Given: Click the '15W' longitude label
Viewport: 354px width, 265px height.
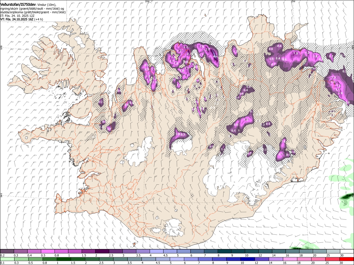Looking at the screenshot, I should click(x=293, y=1).
